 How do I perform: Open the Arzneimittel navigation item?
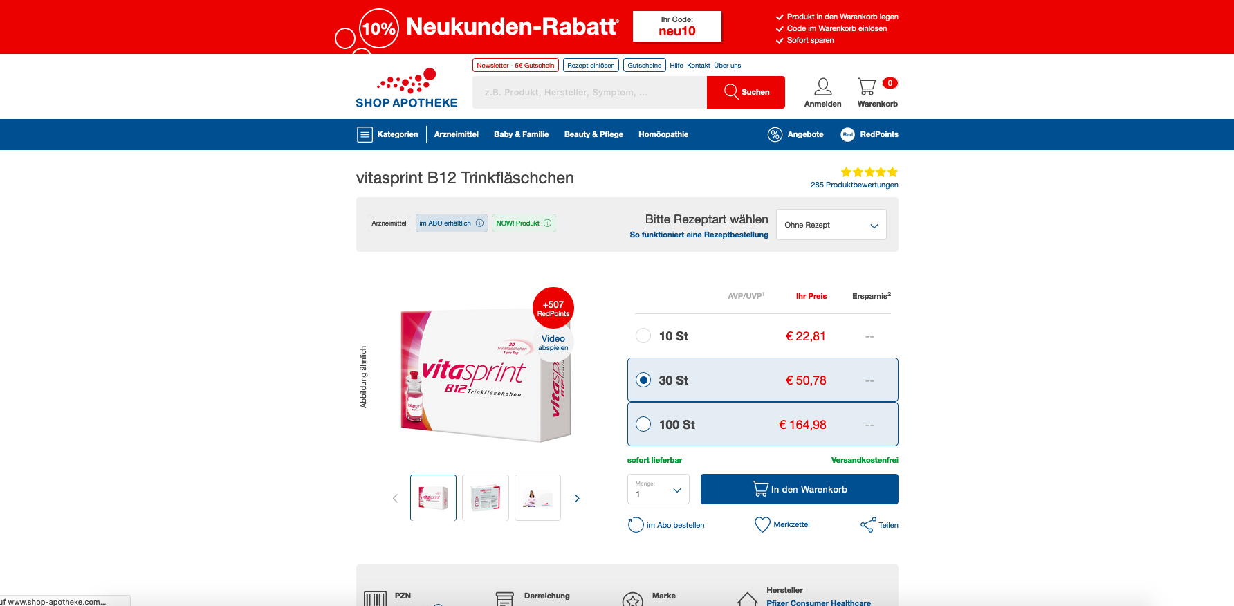pos(457,134)
